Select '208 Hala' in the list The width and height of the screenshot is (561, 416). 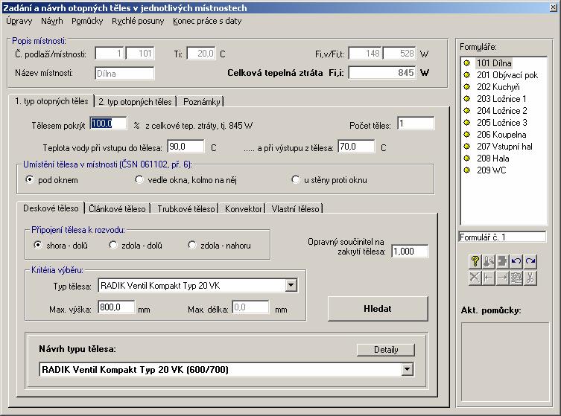tap(492, 159)
